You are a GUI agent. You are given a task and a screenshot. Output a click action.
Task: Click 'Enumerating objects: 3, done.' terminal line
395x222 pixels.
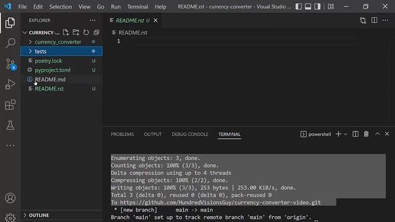[x=156, y=158]
